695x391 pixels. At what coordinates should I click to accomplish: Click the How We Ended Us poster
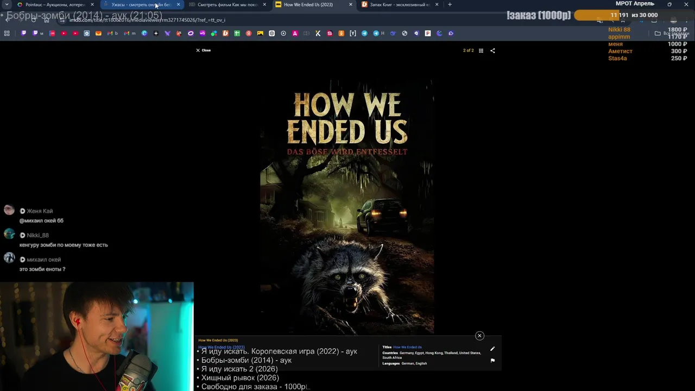click(x=347, y=207)
